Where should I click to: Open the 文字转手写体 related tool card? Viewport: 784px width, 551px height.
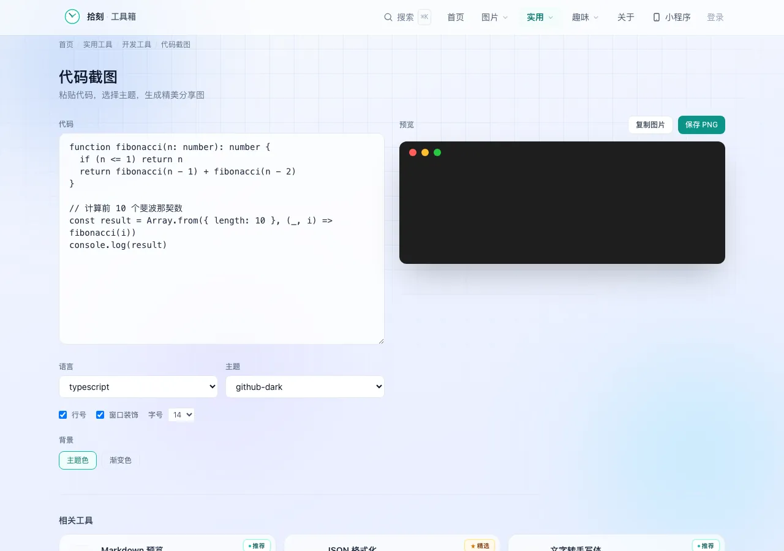pos(617,543)
